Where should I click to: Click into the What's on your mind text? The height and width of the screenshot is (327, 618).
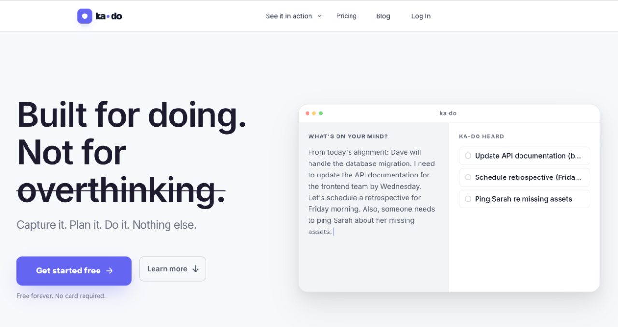(x=372, y=192)
